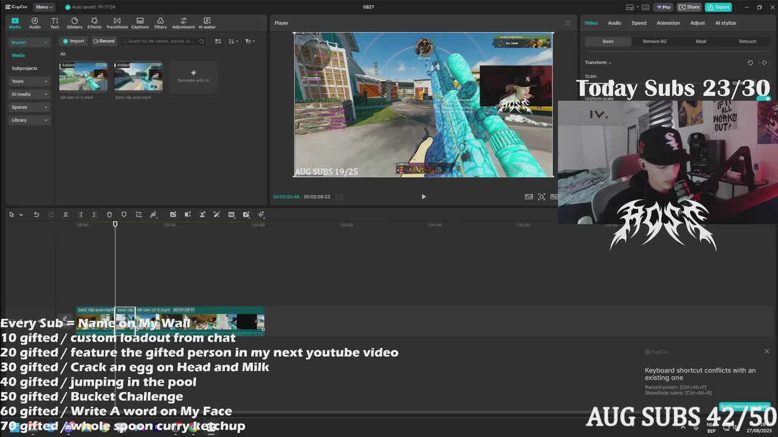778x437 pixels.
Task: Switch to the Animation tab
Action: pos(668,23)
